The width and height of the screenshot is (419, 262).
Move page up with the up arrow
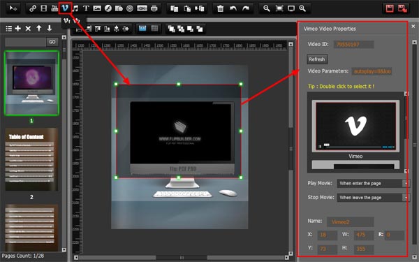[x=38, y=29]
